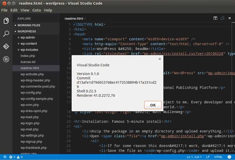Open the Search view icon
This screenshot has width=235, height=160.
[6, 34]
